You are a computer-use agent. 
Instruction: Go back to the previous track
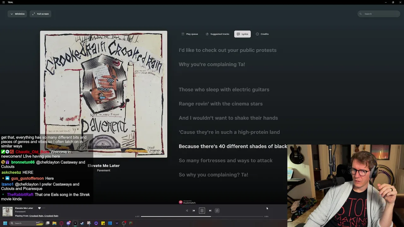(194, 211)
